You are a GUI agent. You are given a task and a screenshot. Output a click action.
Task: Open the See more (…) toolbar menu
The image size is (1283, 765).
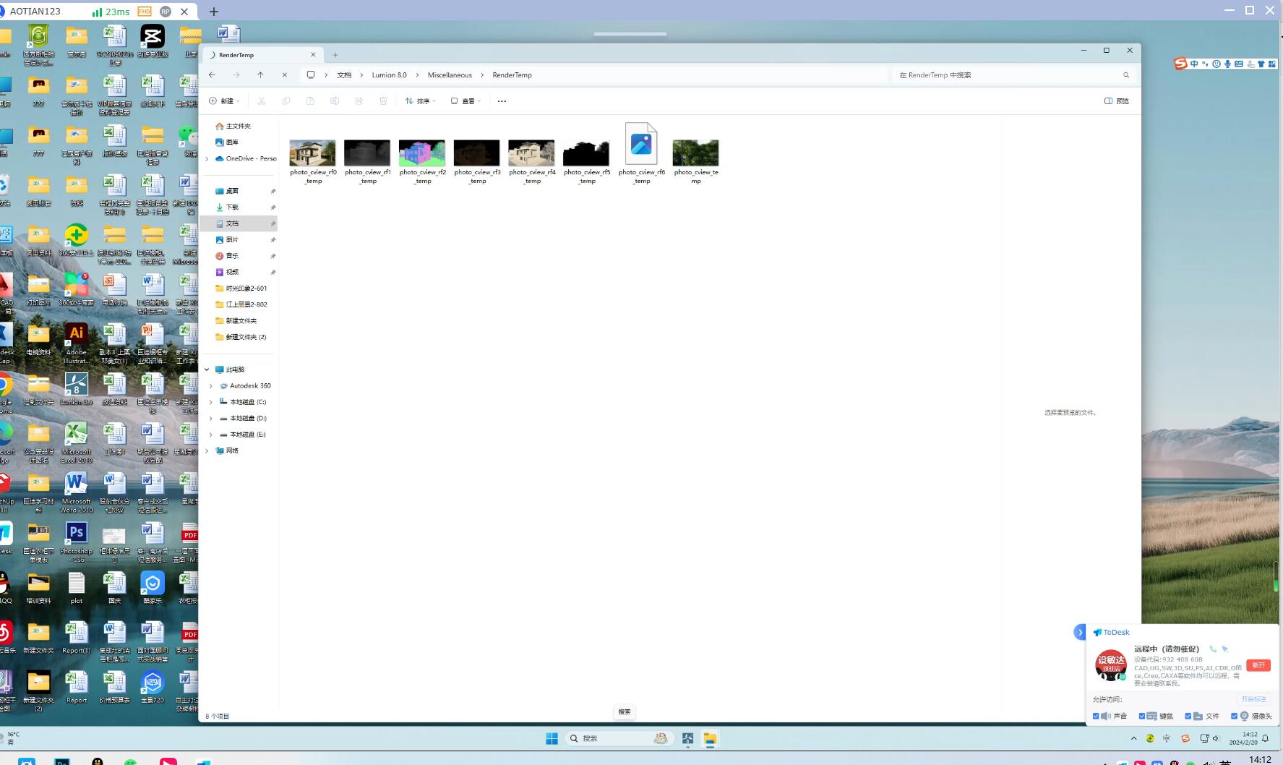tap(502, 101)
